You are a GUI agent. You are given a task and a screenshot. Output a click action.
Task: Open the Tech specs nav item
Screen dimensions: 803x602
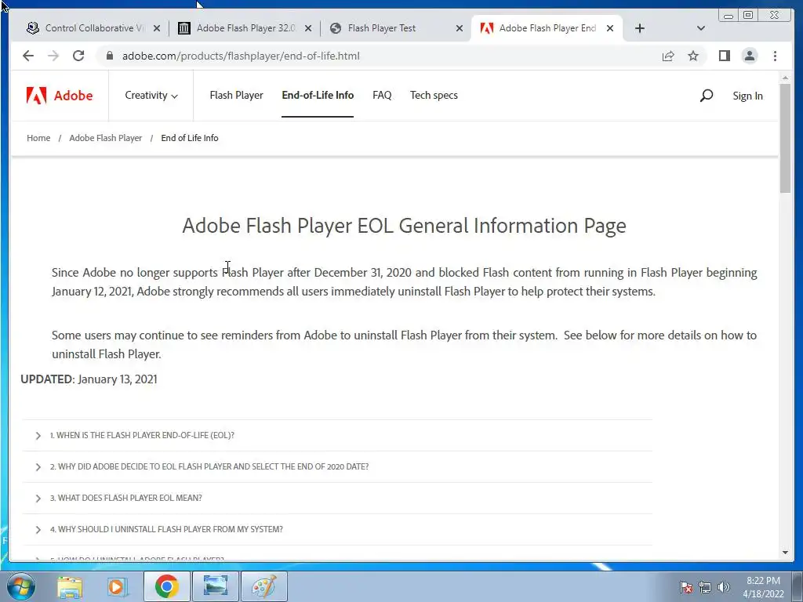pos(434,95)
